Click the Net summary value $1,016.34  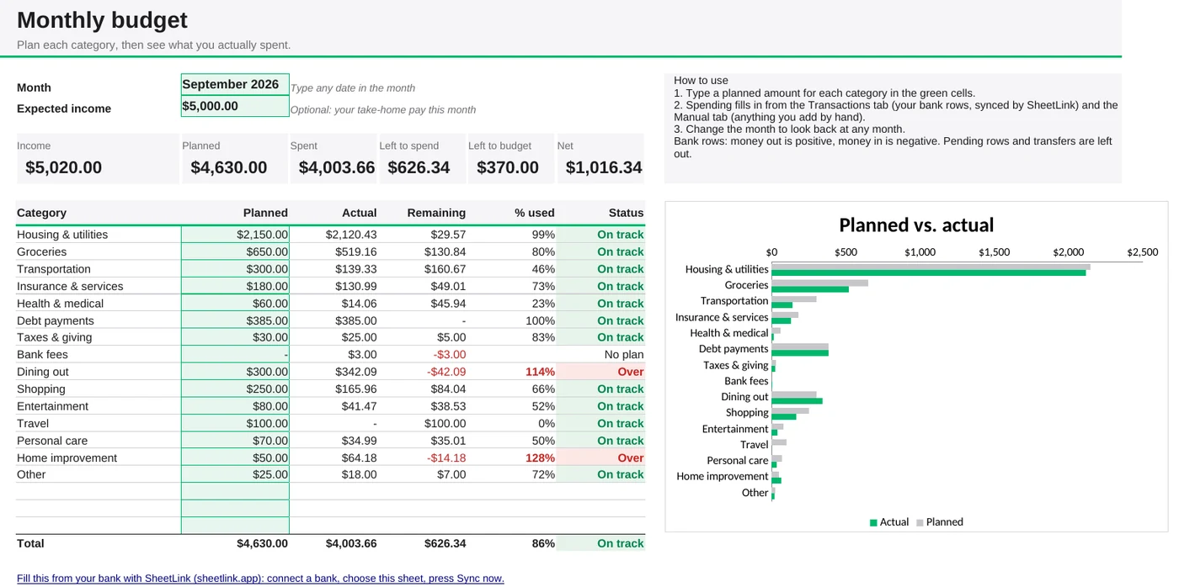[x=604, y=167]
